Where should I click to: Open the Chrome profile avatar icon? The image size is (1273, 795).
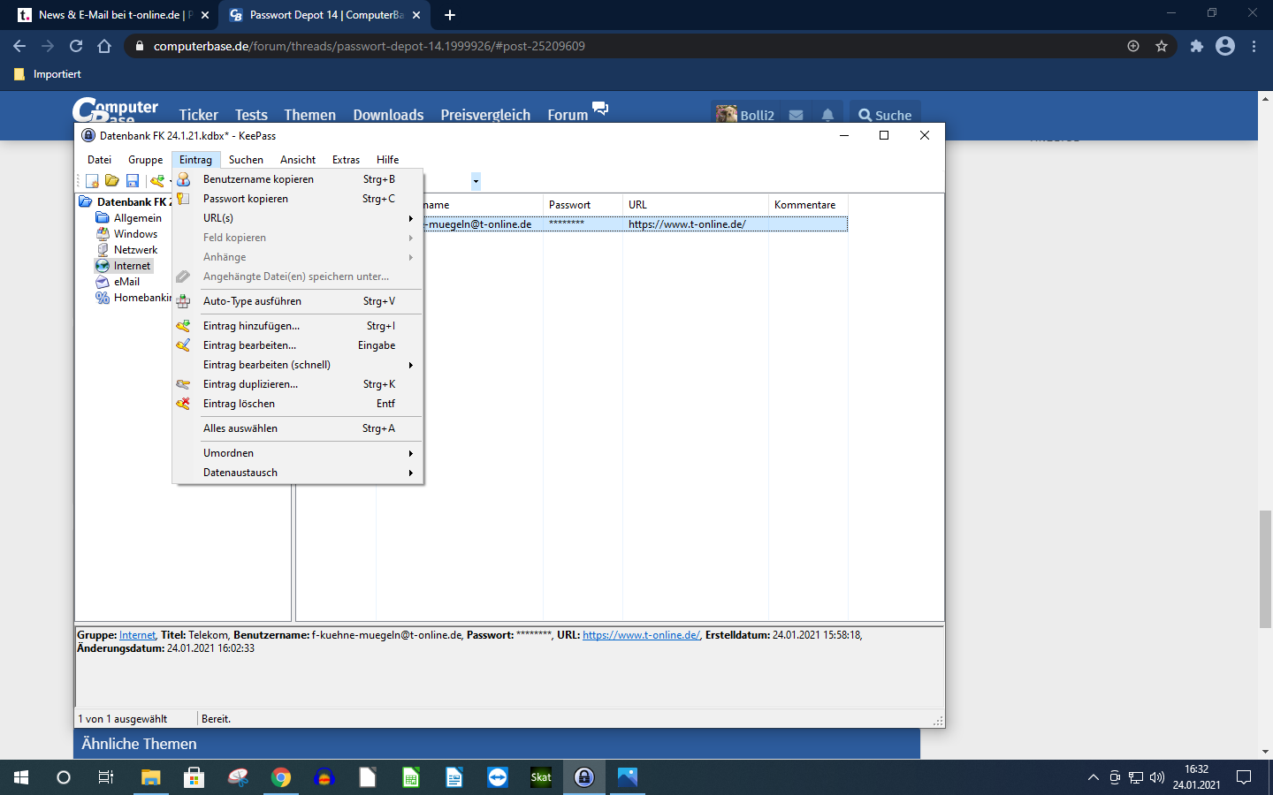point(1225,46)
